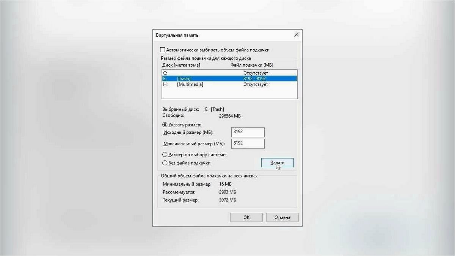Viewport: 455px width, 256px height.
Task: Choose 'Размер по выбору системы' radio option
Action: (165, 155)
